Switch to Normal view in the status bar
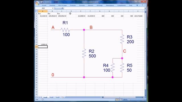 point(117,99)
